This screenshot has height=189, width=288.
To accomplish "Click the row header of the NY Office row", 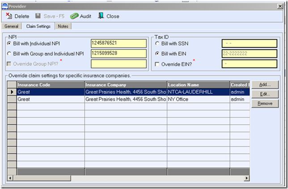I will tap(12, 99).
